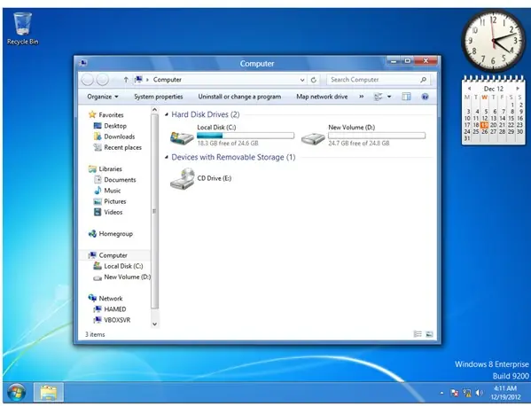Click the up-one-level arrow
Image resolution: width=531 pixels, height=406 pixels.
(x=126, y=80)
